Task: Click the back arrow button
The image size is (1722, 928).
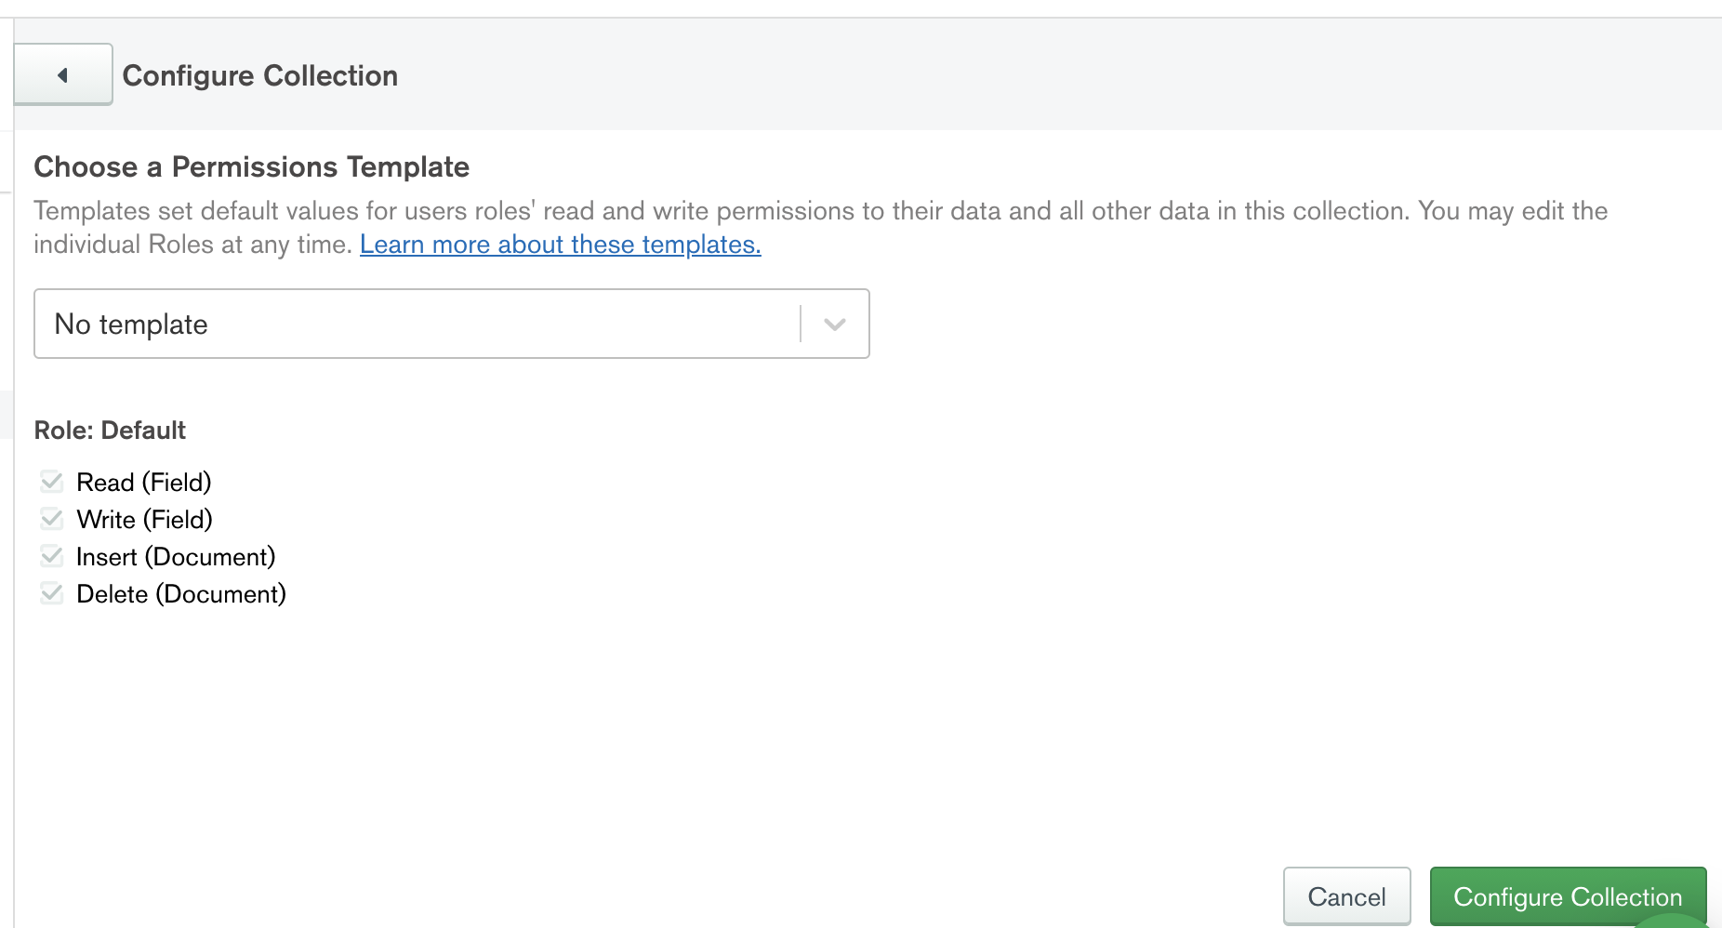Action: click(63, 74)
